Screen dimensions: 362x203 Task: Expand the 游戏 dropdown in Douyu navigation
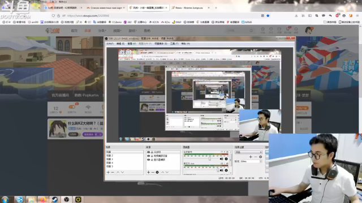pos(132,30)
